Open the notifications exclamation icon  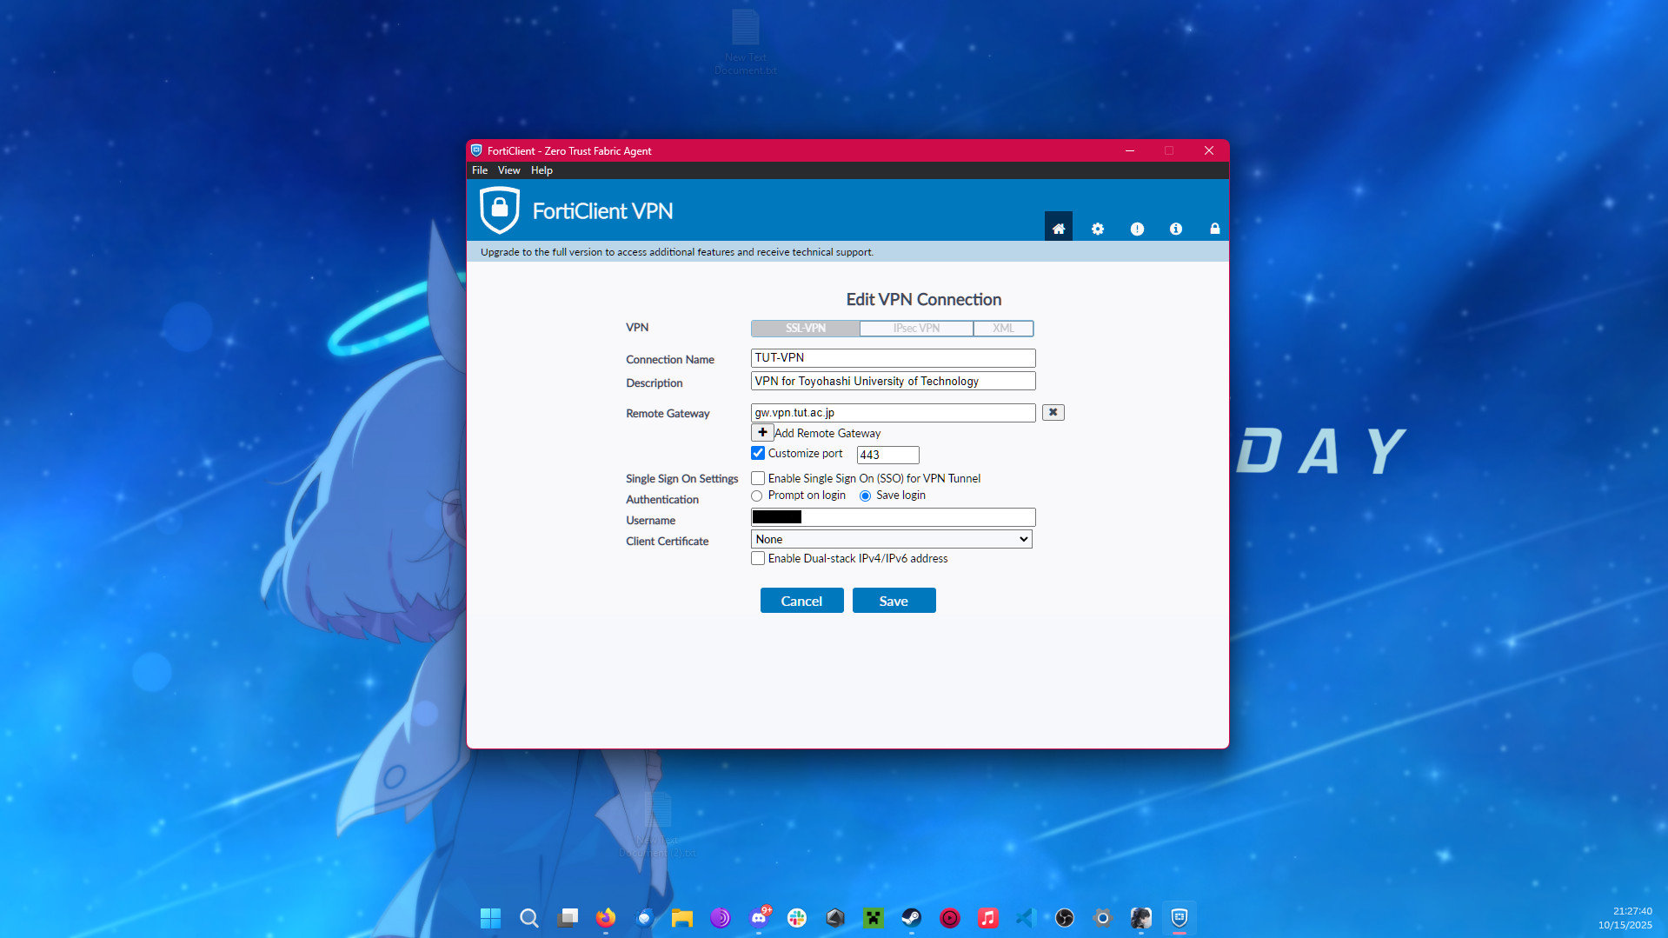pyautogui.click(x=1137, y=229)
